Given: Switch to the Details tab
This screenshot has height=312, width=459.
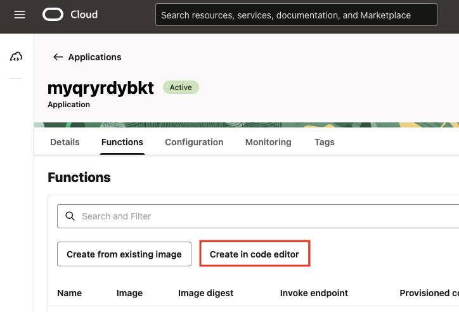Looking at the screenshot, I should tap(65, 142).
